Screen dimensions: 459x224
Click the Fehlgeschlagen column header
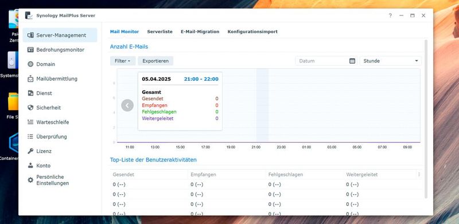[x=305, y=174]
